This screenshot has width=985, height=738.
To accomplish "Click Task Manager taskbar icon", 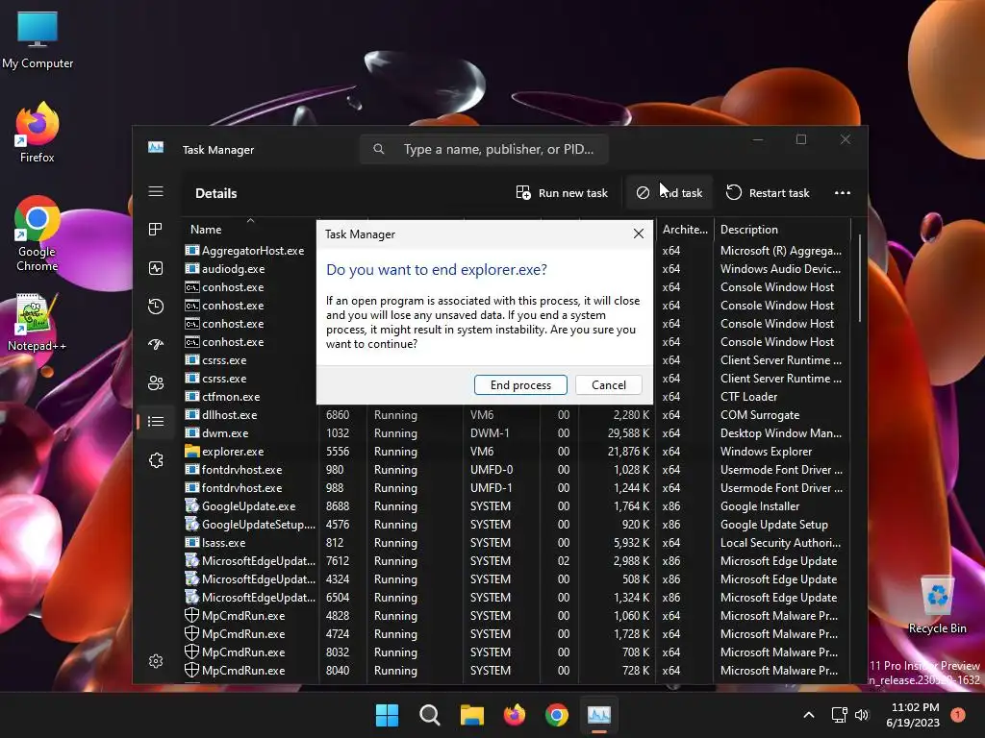I will point(599,715).
